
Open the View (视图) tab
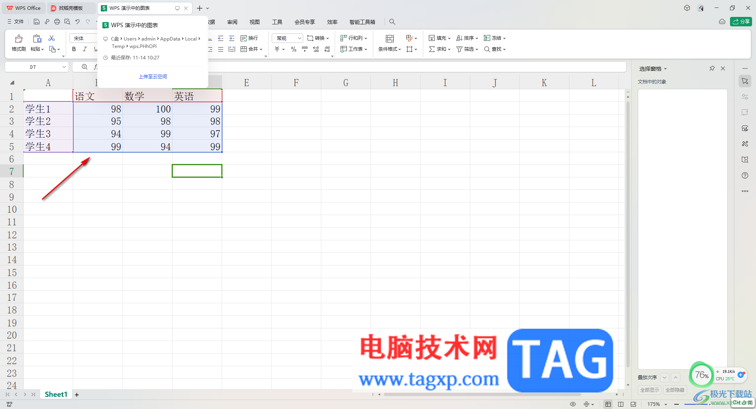pos(255,22)
